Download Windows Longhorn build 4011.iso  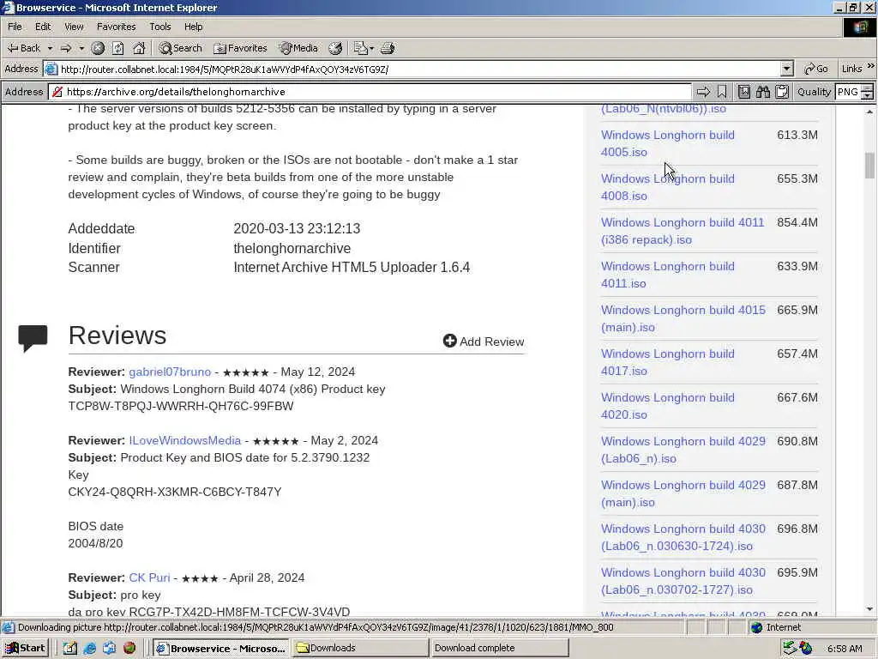coord(667,275)
